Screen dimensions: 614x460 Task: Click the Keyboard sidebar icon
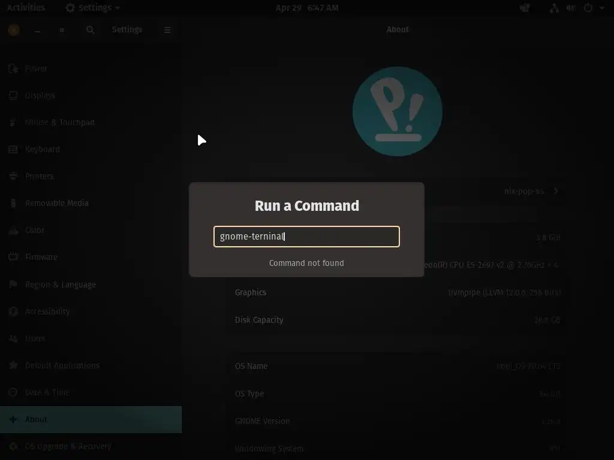coord(13,149)
